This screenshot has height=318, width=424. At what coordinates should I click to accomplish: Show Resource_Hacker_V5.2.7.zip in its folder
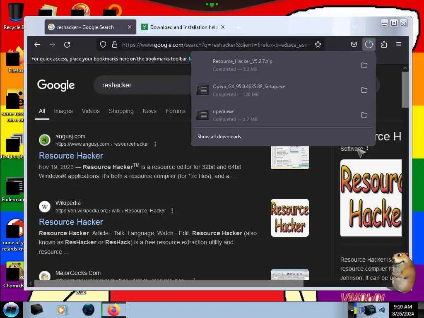click(364, 65)
